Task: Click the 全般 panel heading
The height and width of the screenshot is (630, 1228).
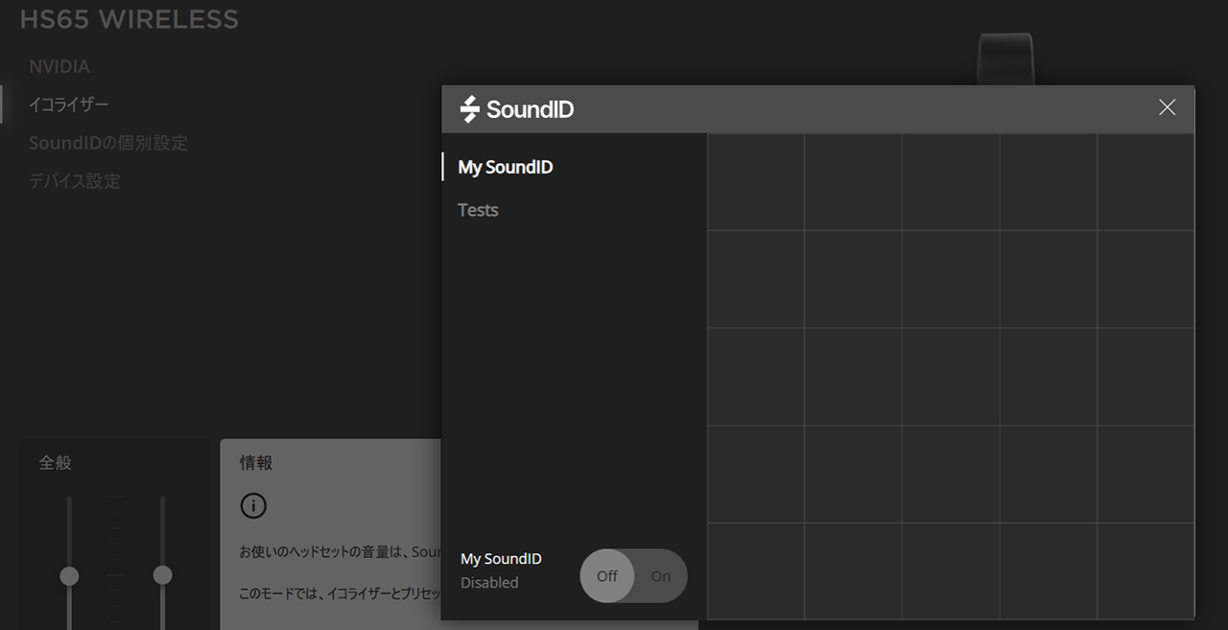Action: [55, 463]
